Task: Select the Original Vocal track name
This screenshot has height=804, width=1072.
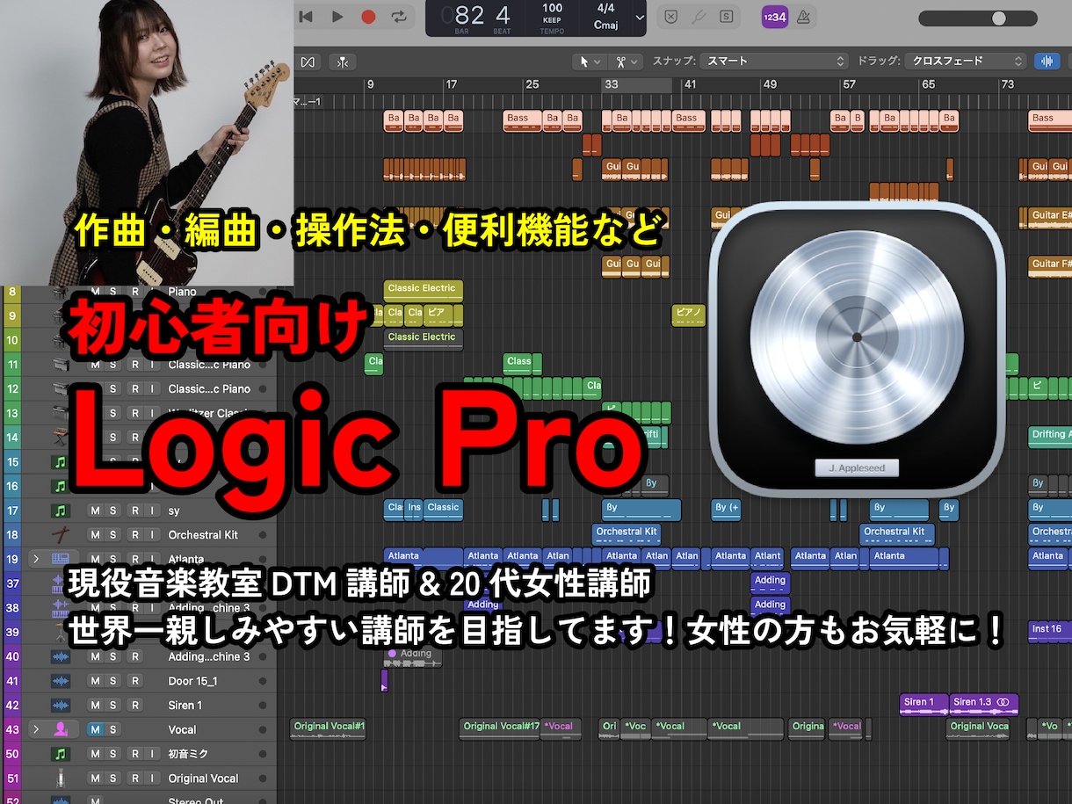Action: pos(203,779)
